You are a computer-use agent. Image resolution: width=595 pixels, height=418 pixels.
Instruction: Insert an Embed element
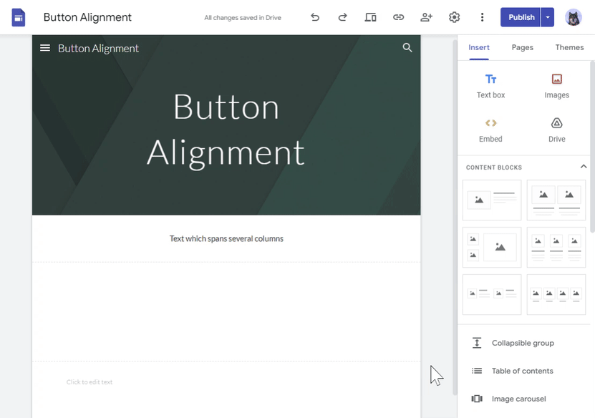click(x=490, y=130)
